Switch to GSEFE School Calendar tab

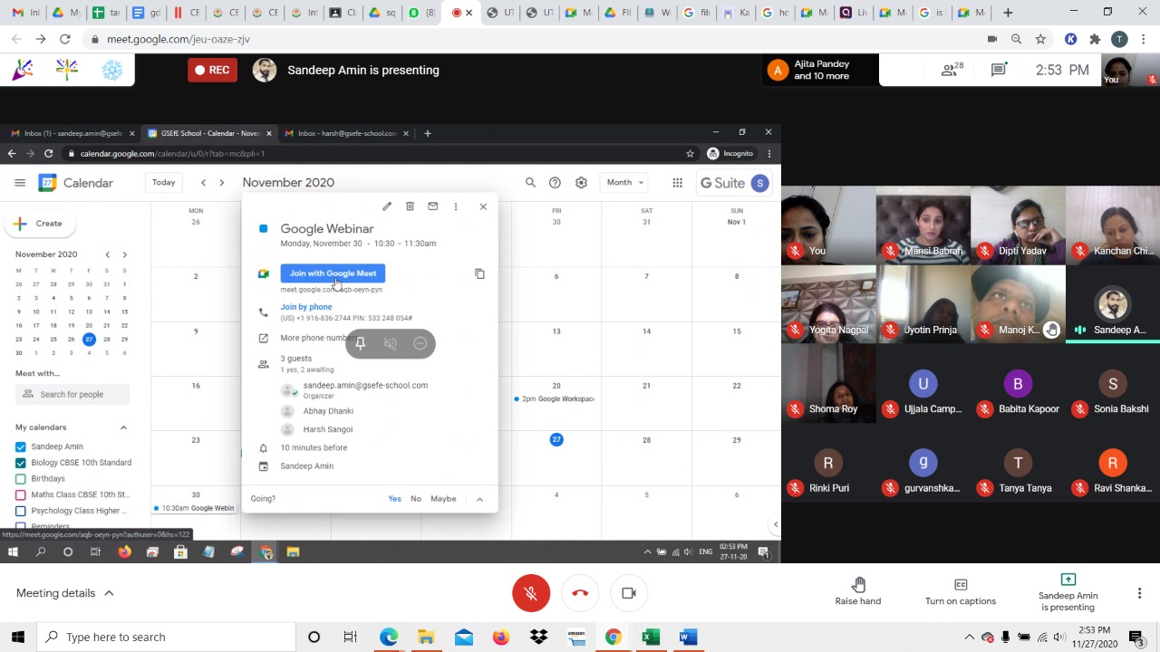209,133
